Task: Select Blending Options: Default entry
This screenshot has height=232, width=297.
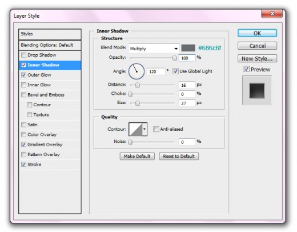Action: 50,45
